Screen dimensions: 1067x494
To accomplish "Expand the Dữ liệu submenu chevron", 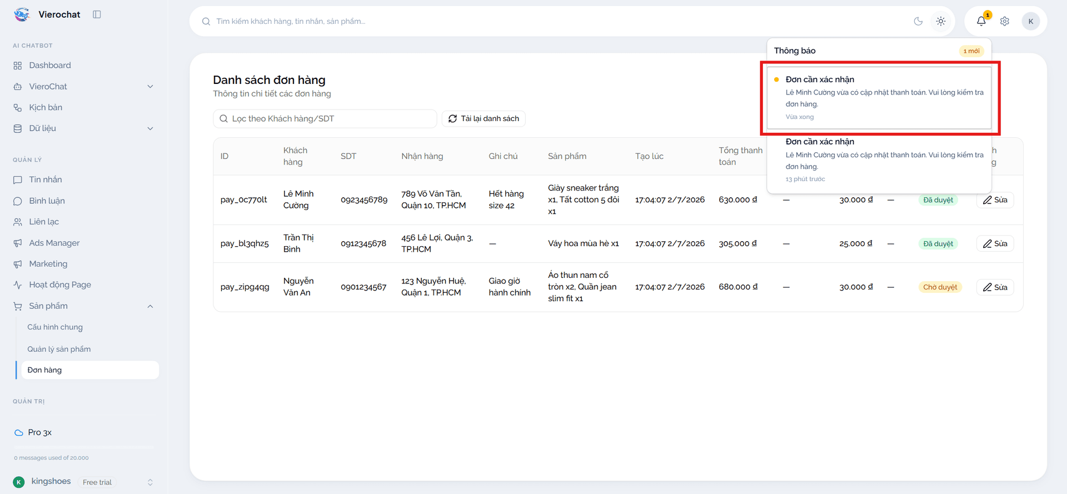I will (150, 128).
